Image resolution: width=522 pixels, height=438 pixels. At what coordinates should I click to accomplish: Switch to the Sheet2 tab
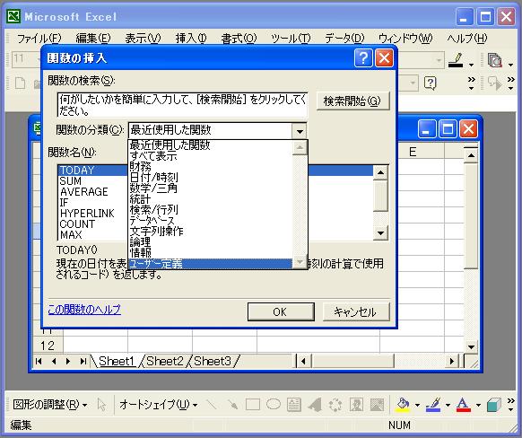click(x=165, y=361)
